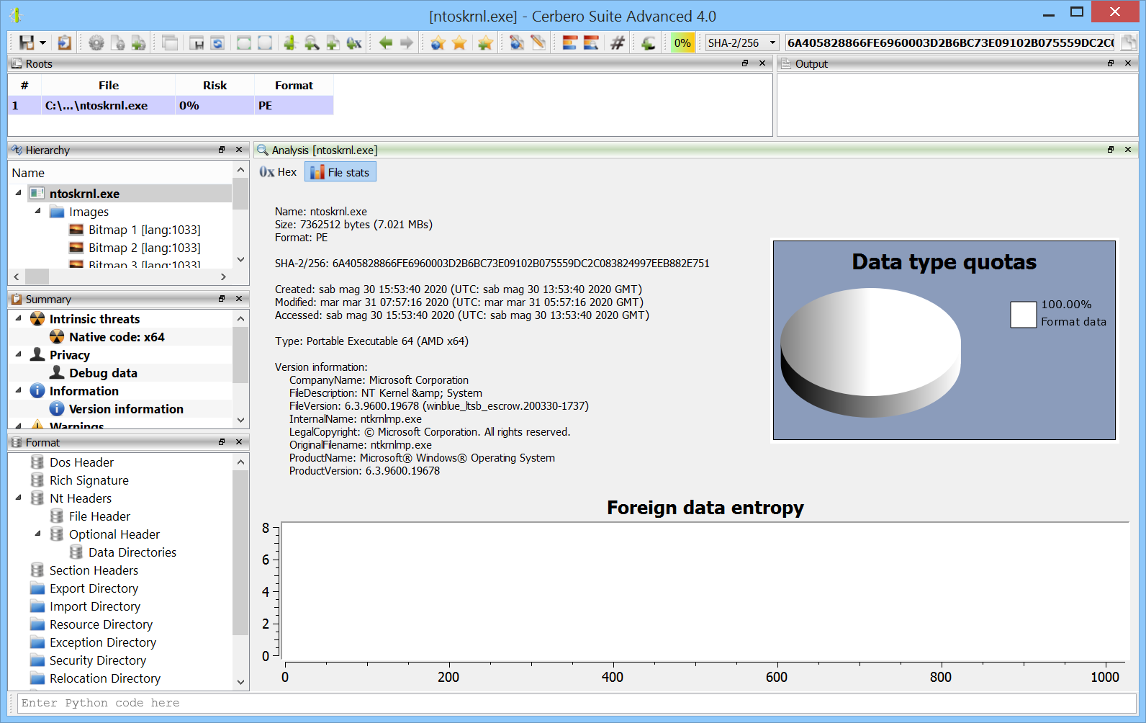1146x723 pixels.
Task: Click the stacked windows toolbar icon
Action: (170, 42)
